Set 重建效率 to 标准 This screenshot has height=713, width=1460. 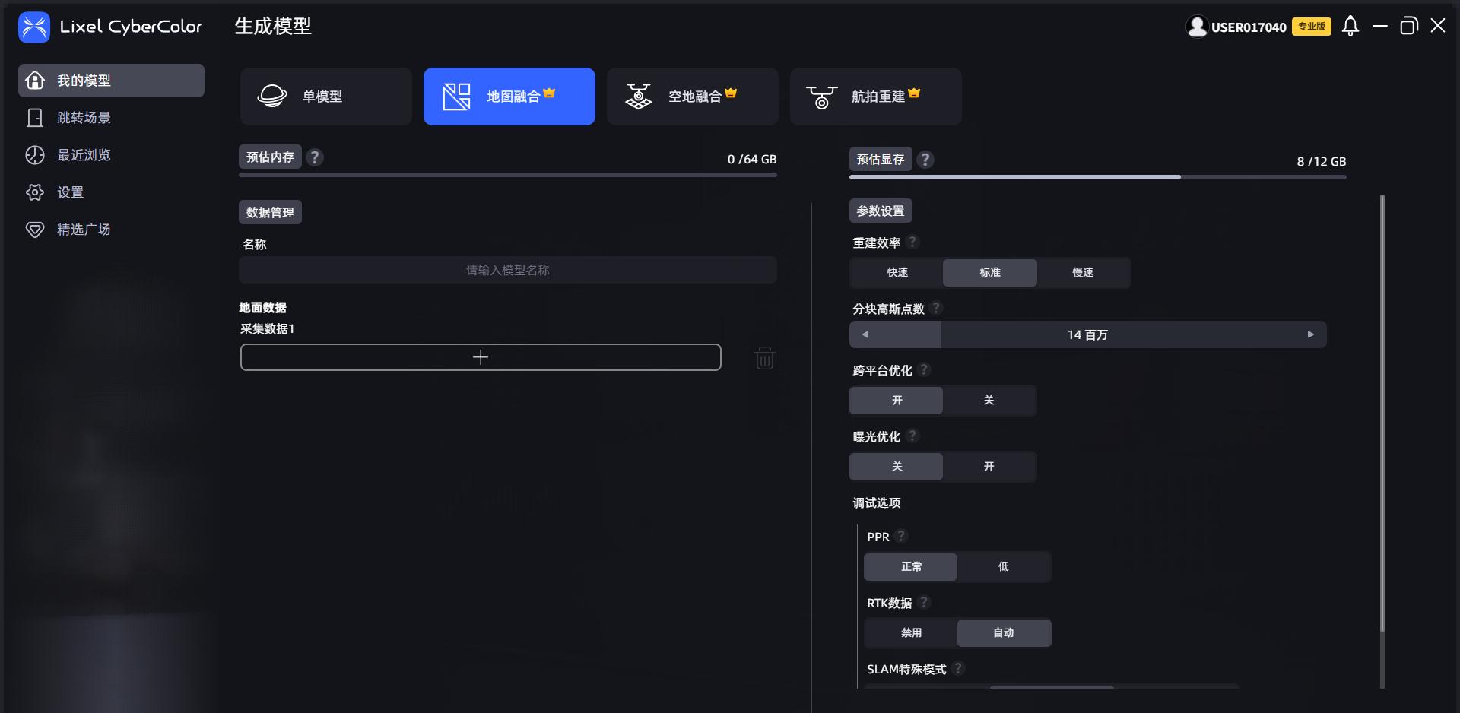[990, 273]
